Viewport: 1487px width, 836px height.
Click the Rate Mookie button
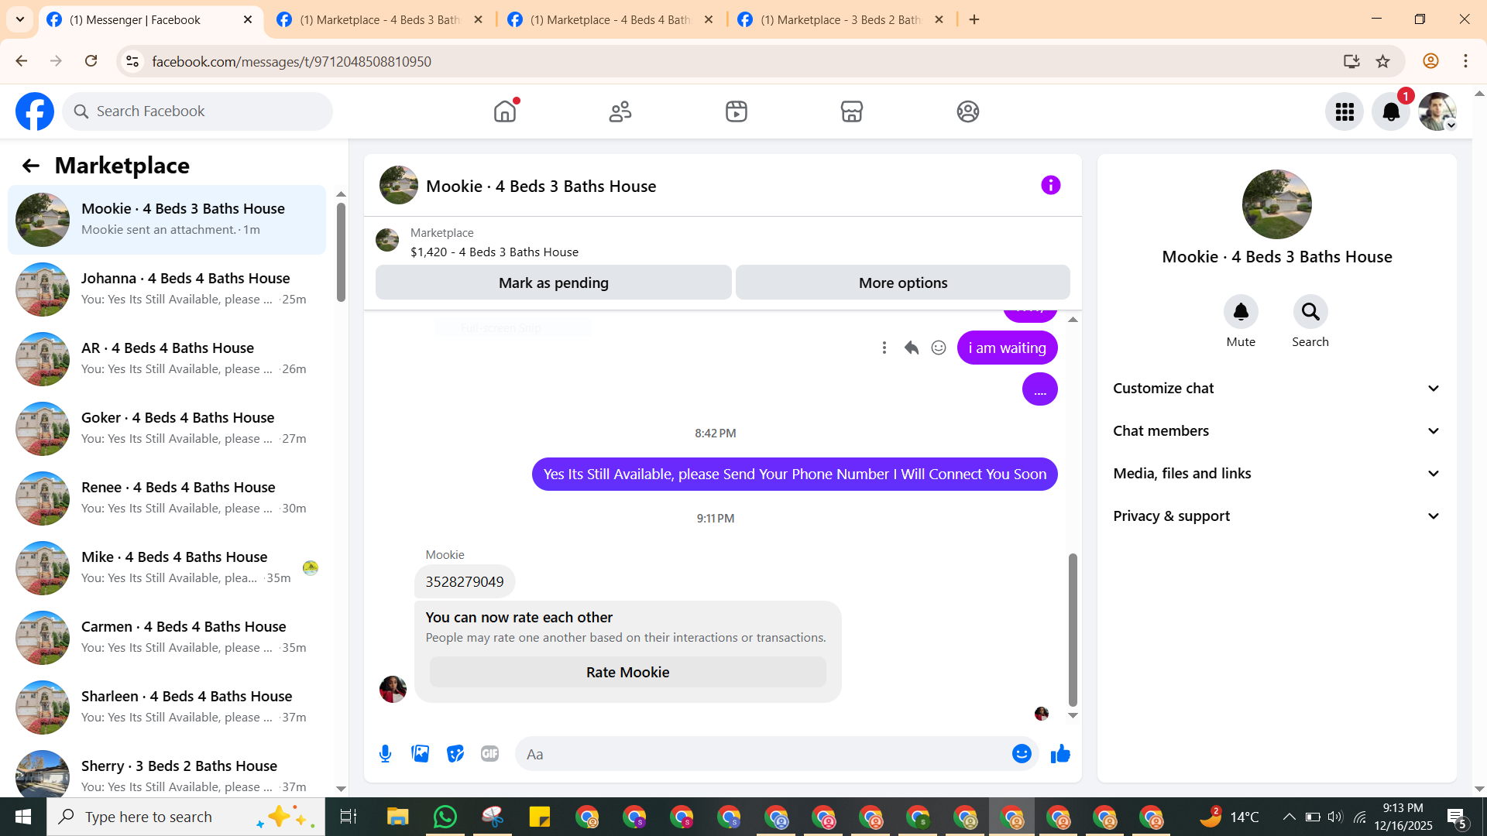628,672
